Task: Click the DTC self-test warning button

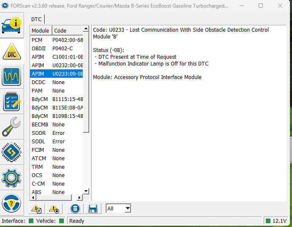Action: click(x=54, y=208)
